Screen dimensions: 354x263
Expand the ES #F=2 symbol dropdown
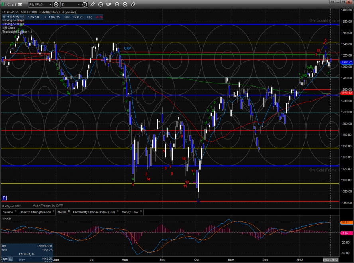(50, 4)
